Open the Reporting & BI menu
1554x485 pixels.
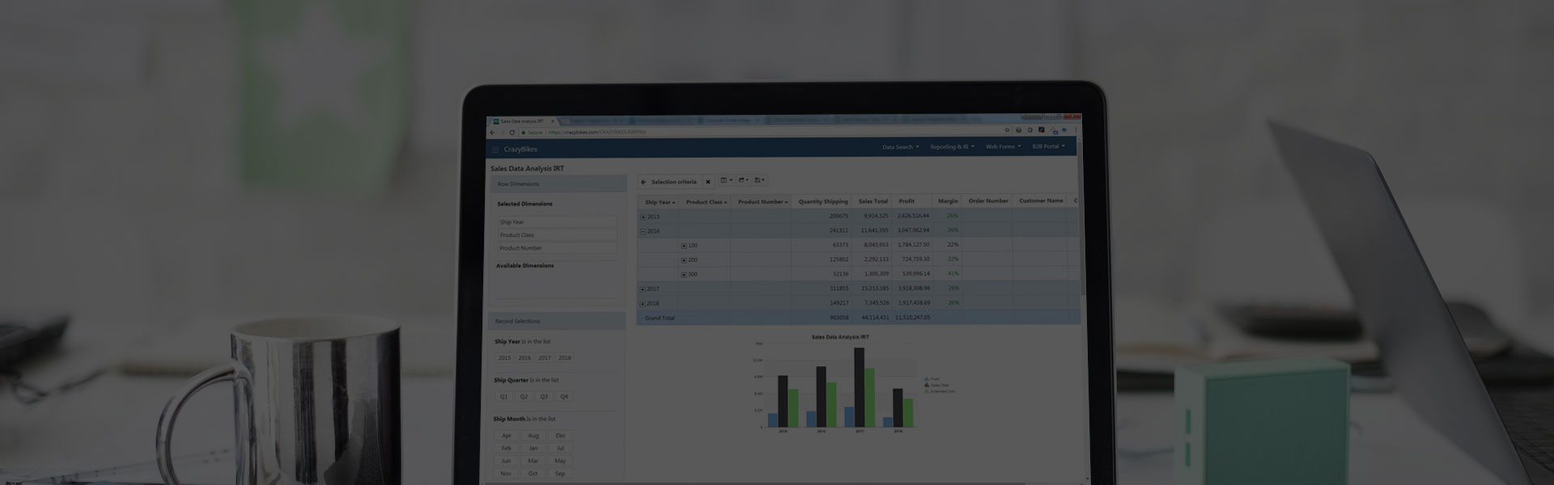coord(952,147)
